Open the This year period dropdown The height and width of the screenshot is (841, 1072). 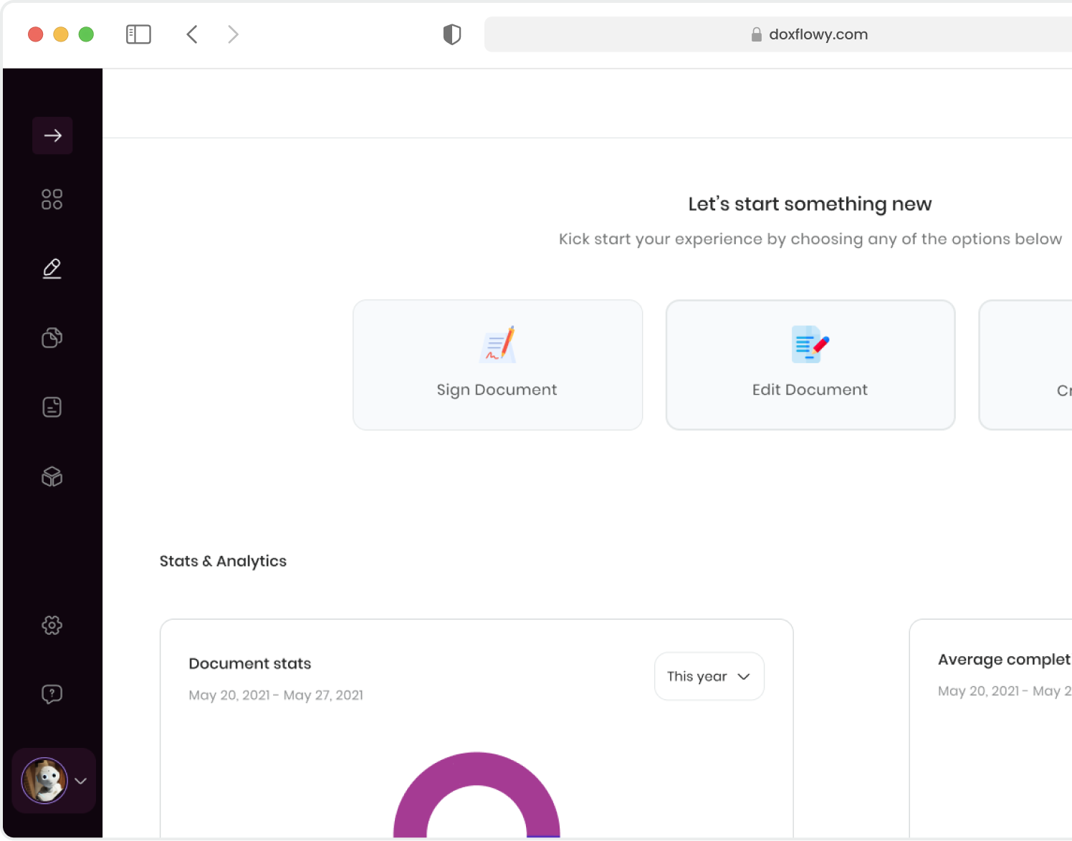[709, 676]
